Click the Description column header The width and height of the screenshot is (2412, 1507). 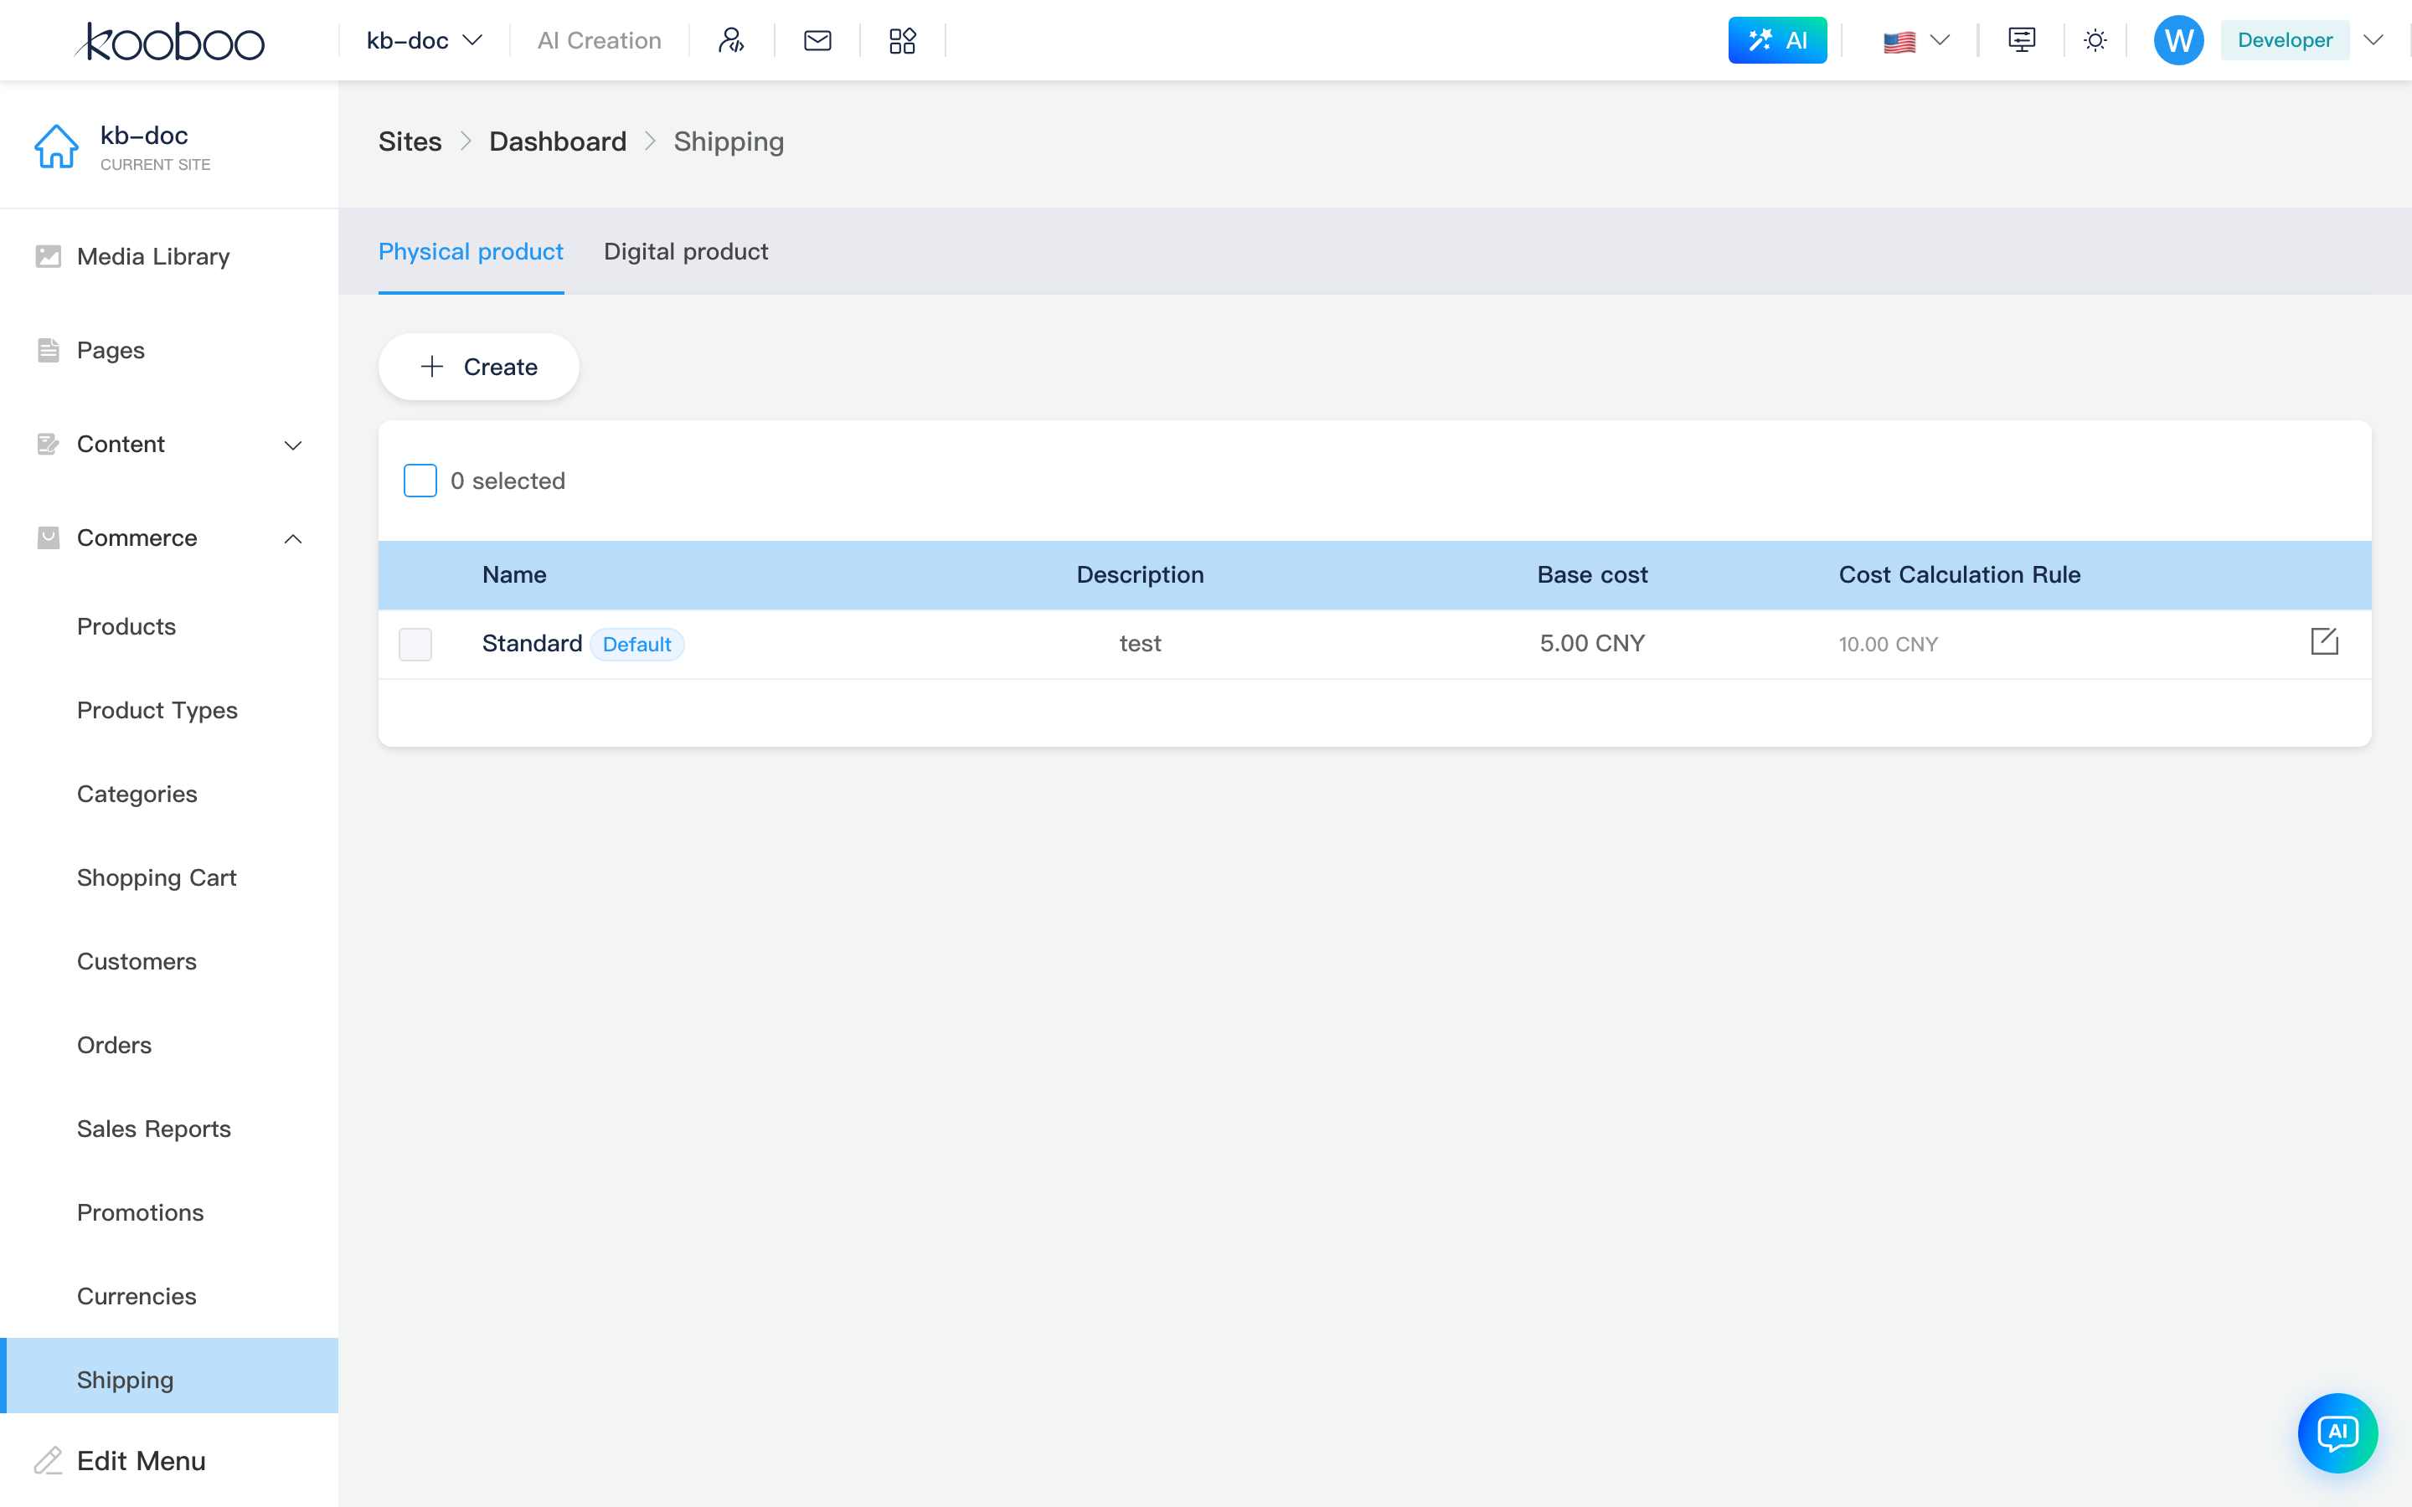(x=1140, y=574)
